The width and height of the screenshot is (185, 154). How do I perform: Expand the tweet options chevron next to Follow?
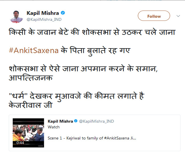tap(178, 16)
